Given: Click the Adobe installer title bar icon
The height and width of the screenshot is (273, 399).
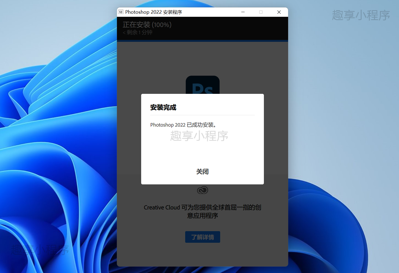Looking at the screenshot, I should tap(121, 12).
